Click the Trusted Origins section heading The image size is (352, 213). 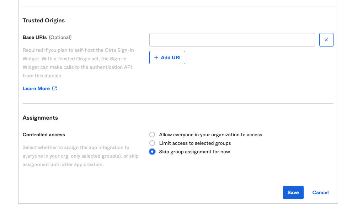point(43,20)
